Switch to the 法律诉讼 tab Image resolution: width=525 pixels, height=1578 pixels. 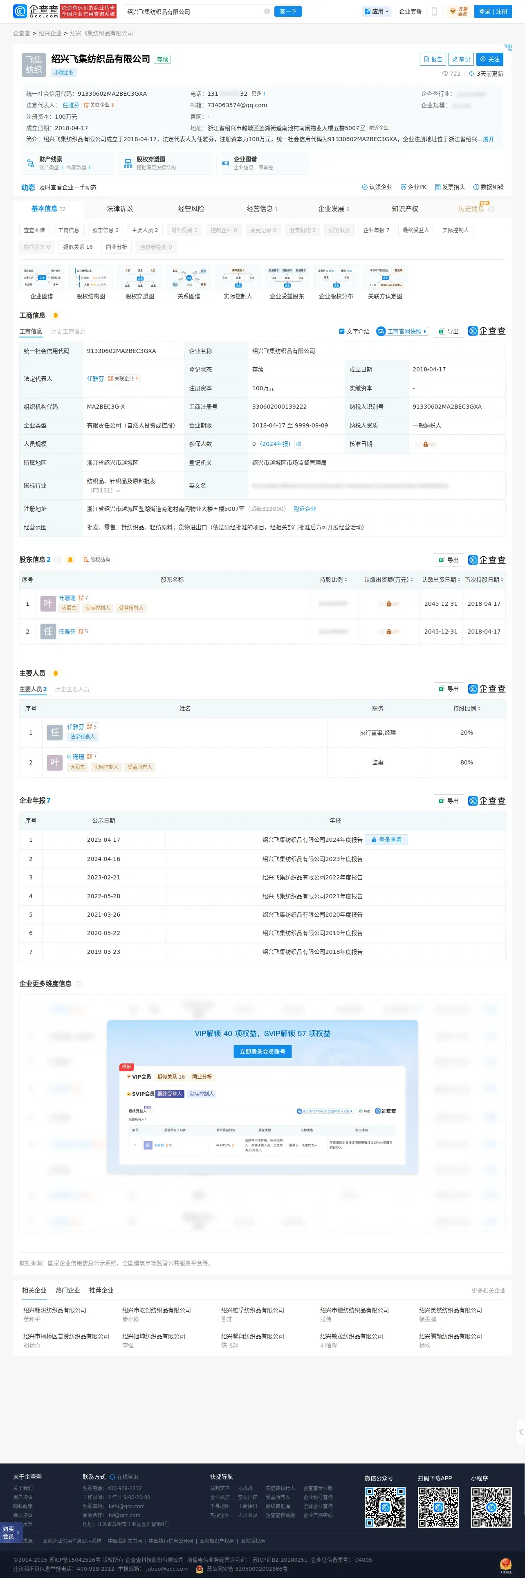pos(119,209)
